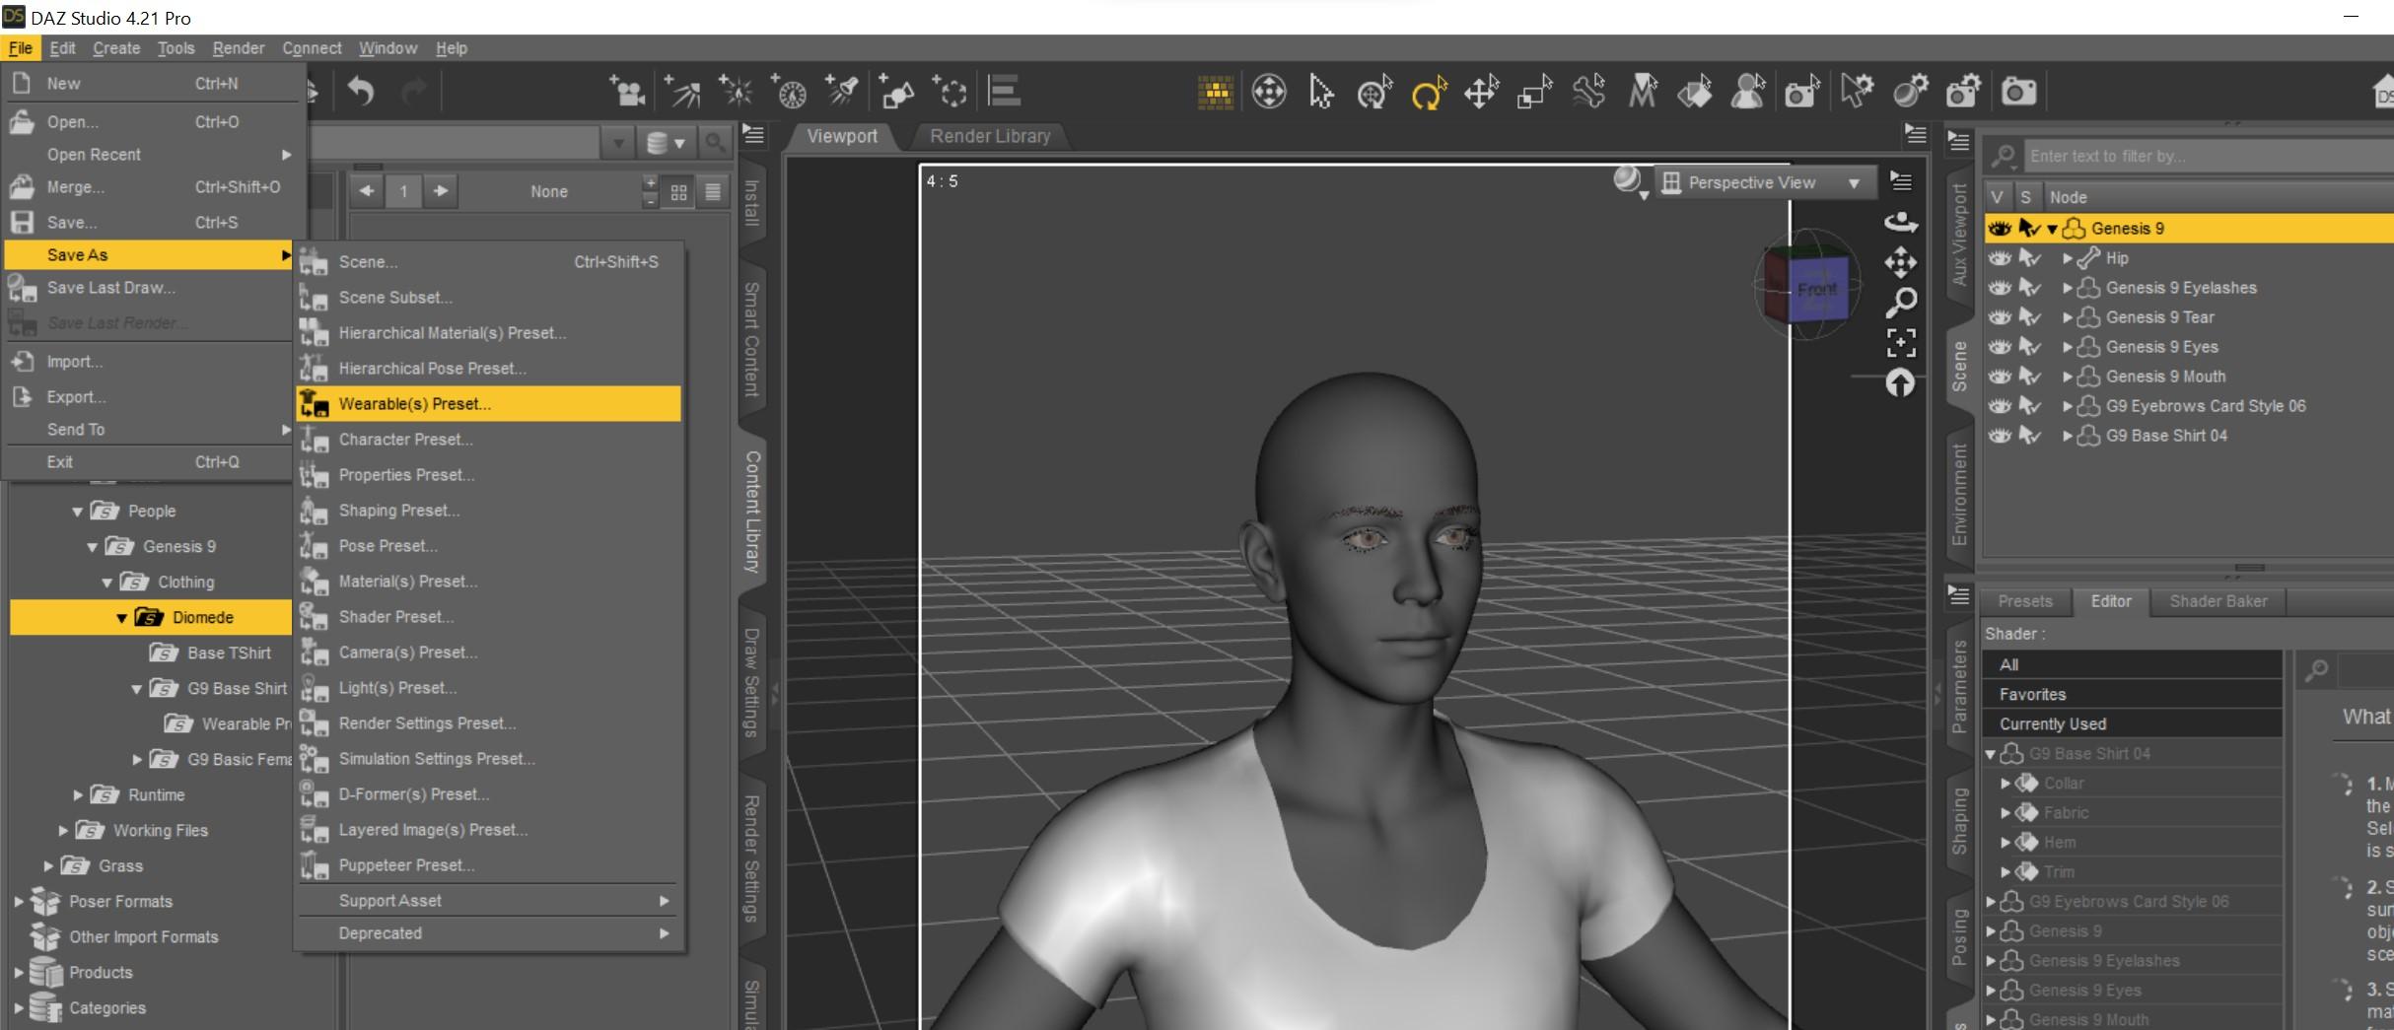Select the Scale tool in toolbar

pyautogui.click(x=1534, y=93)
